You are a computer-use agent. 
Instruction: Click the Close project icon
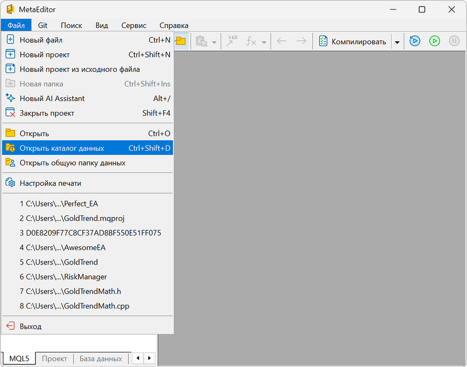[x=10, y=113]
